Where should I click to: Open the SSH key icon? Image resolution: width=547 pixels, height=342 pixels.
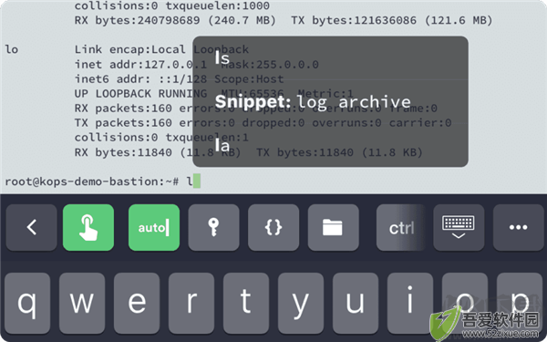213,227
